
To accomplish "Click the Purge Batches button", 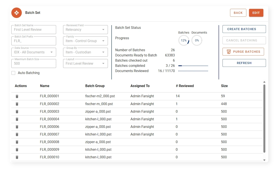I will tap(243, 52).
